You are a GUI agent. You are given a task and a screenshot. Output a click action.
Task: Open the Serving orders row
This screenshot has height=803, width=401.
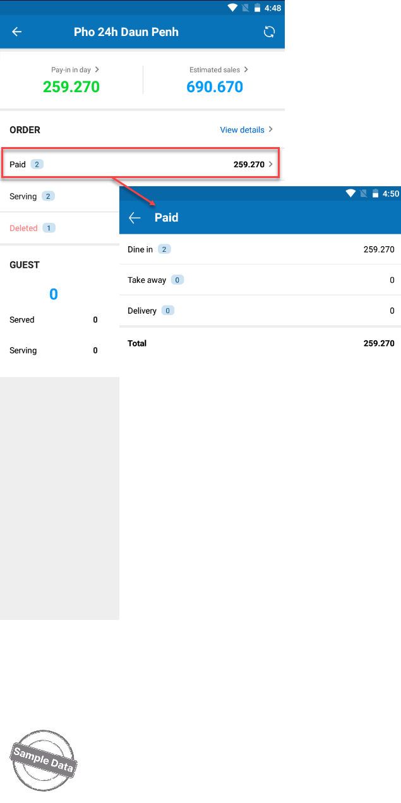click(60, 196)
